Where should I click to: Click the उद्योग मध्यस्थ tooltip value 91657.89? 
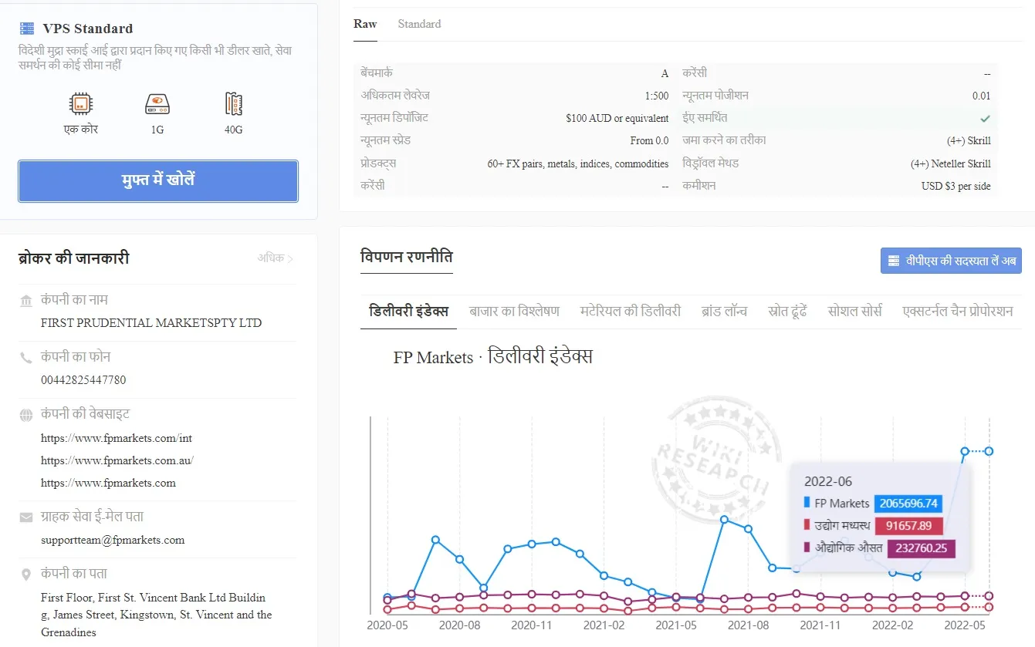click(909, 526)
